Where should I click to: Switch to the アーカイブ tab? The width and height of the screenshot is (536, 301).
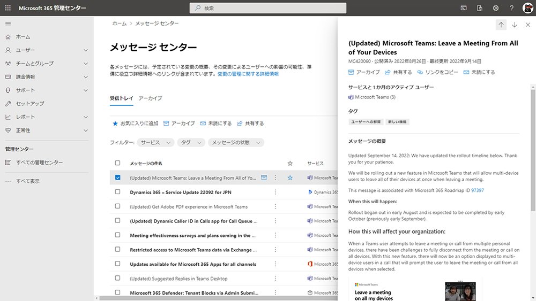(x=150, y=98)
